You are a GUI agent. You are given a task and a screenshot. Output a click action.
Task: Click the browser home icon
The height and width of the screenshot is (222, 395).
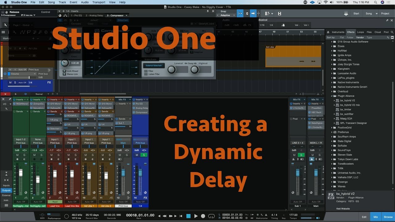328,32
